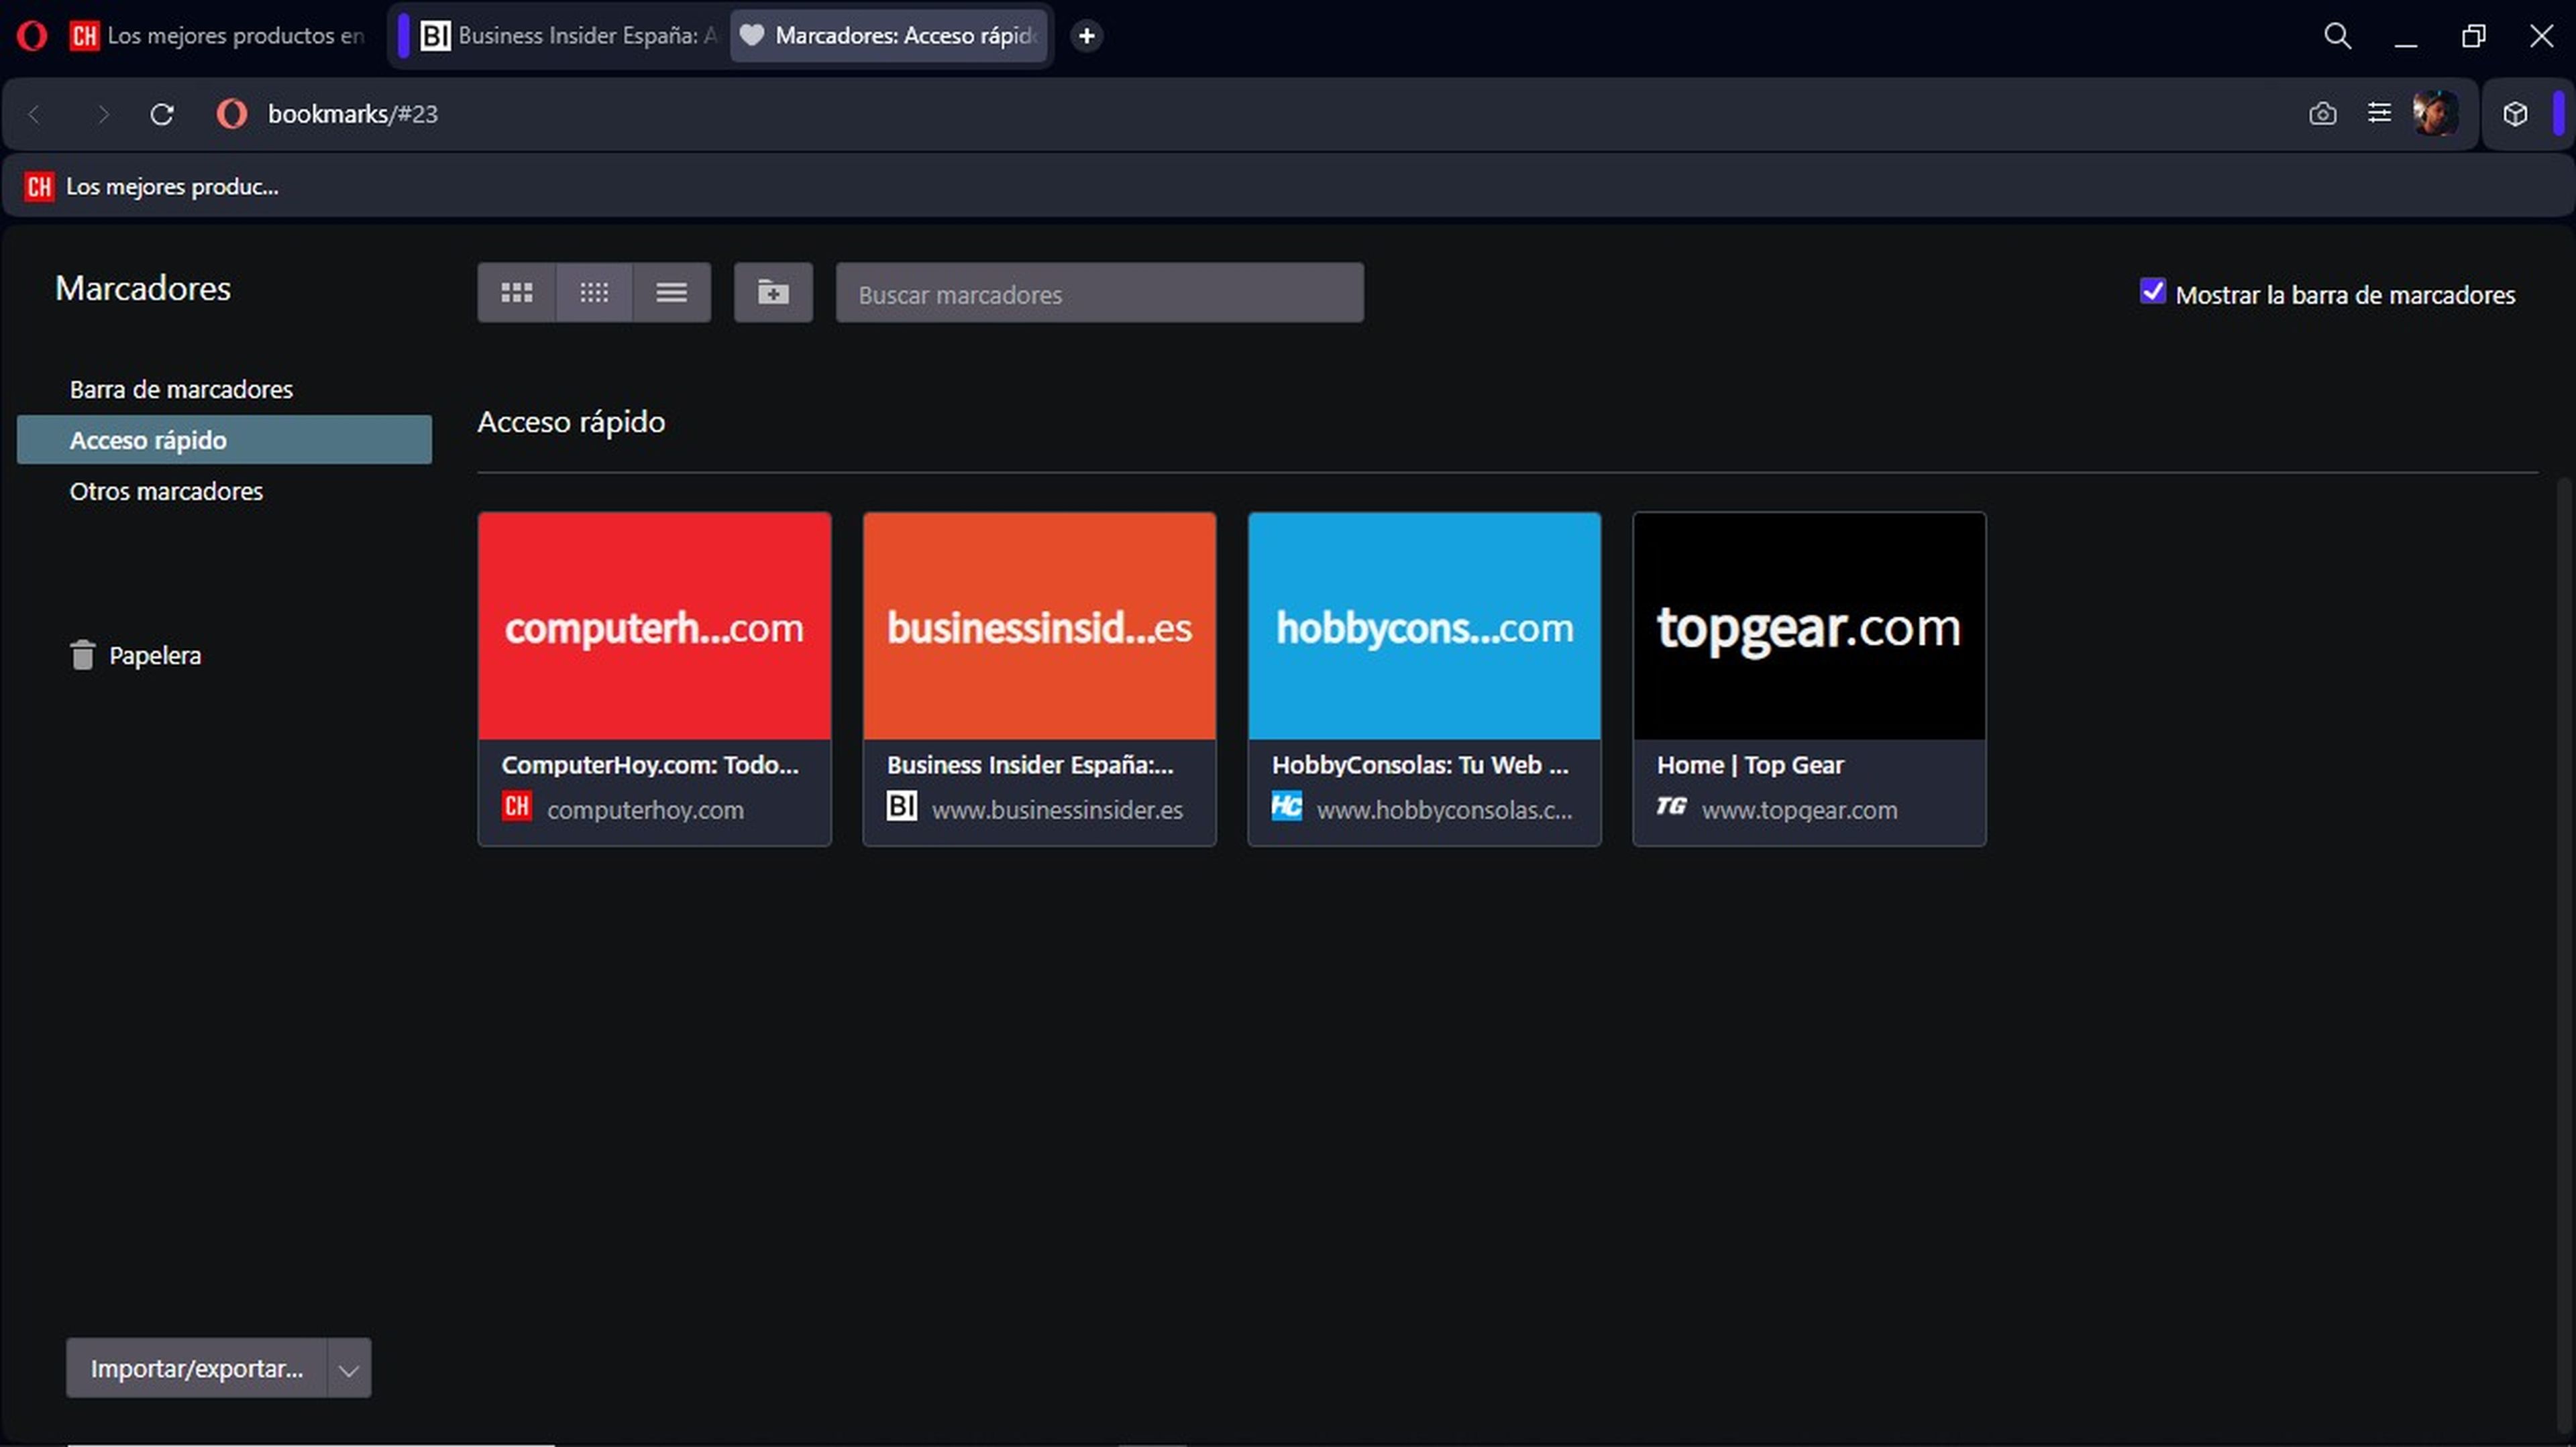2576x1447 pixels.
Task: Go forward with the forward arrow
Action: [x=102, y=114]
